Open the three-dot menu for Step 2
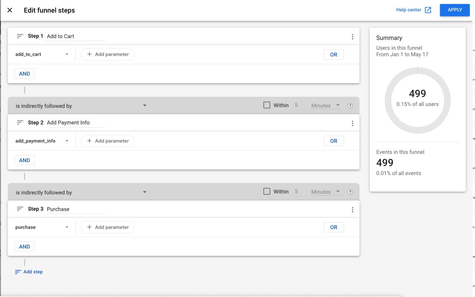Image resolution: width=475 pixels, height=297 pixels. pyautogui.click(x=353, y=123)
